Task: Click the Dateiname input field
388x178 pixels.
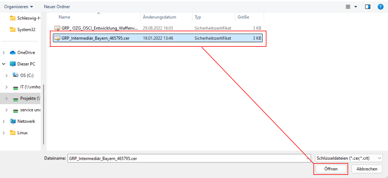Action: [186, 158]
